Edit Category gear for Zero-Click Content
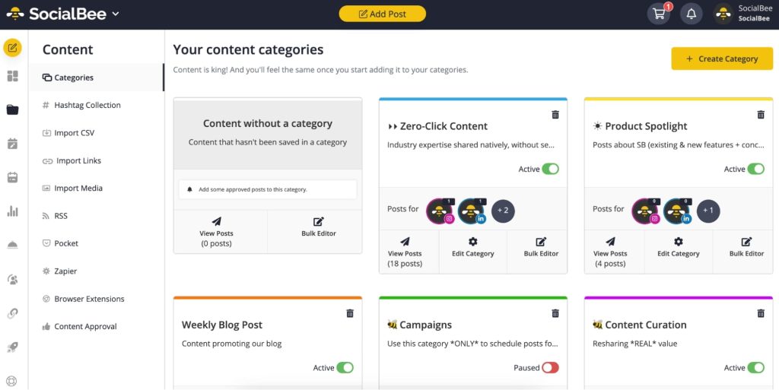The width and height of the screenshot is (779, 390). (x=472, y=246)
